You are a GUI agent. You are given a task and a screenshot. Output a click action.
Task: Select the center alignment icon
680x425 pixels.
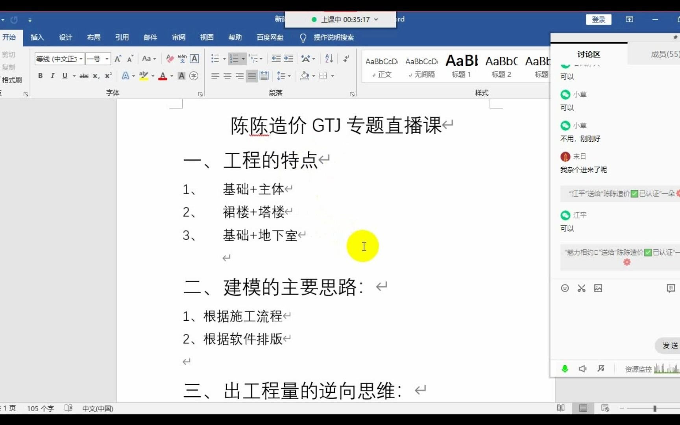(227, 76)
